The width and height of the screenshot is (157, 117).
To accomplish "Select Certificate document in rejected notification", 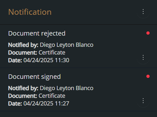I will [x=52, y=53].
